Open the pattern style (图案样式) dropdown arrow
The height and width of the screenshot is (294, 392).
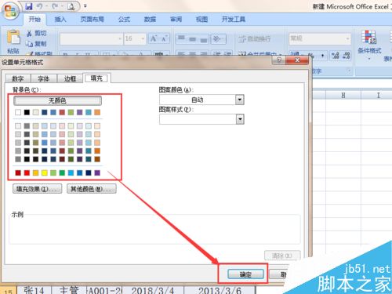point(240,119)
